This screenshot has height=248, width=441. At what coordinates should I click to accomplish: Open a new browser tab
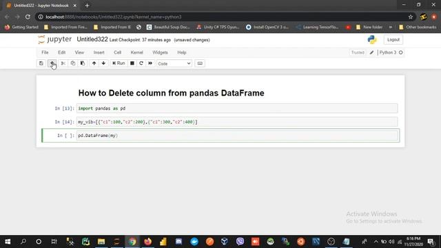(x=87, y=6)
